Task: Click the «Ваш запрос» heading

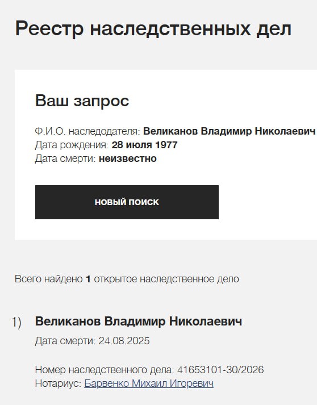Action: pos(82,101)
